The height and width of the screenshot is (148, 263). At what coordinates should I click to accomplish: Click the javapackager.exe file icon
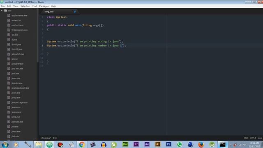(9, 102)
